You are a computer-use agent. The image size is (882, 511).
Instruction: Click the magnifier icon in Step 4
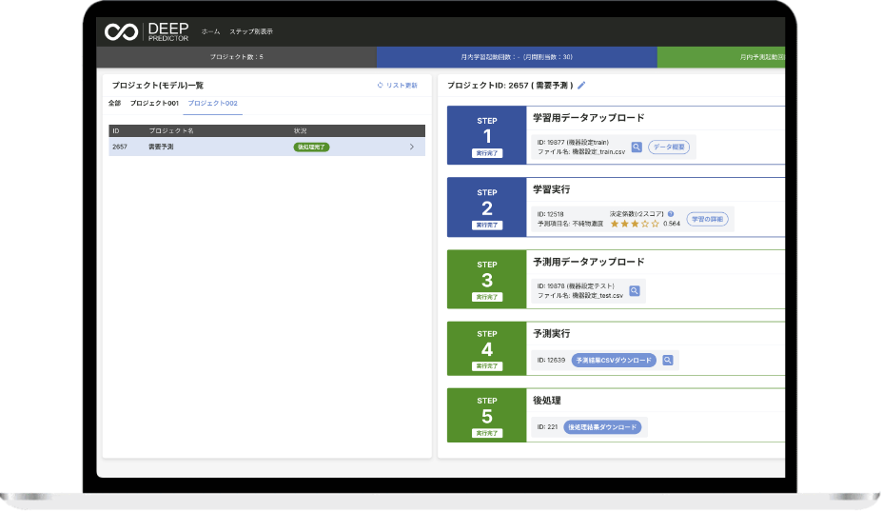668,361
